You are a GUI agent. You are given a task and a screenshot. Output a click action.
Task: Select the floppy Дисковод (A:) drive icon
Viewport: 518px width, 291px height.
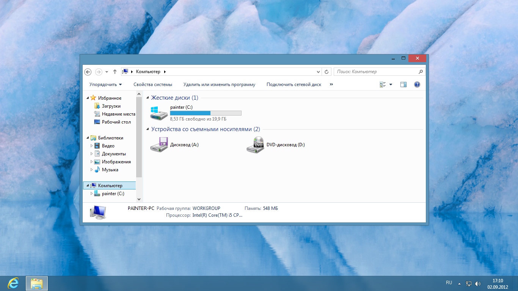159,145
